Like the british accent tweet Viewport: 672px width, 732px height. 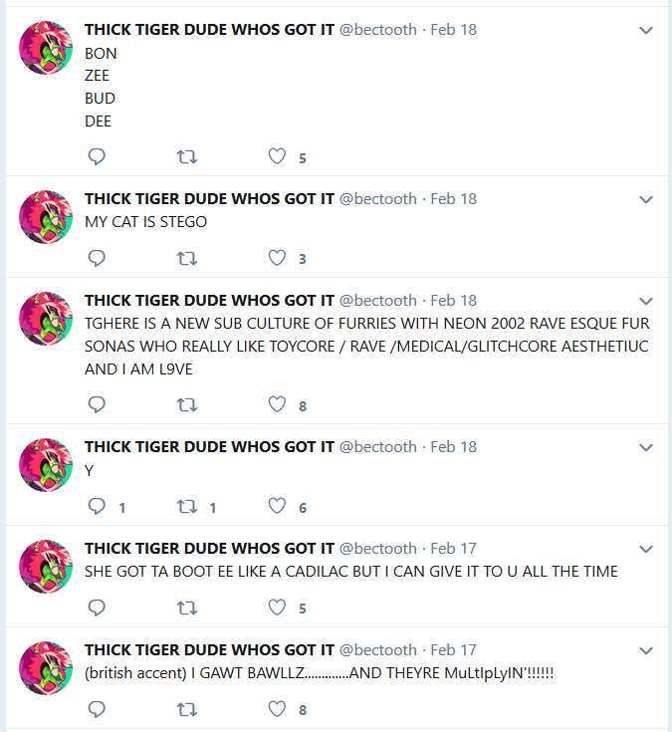point(277,709)
